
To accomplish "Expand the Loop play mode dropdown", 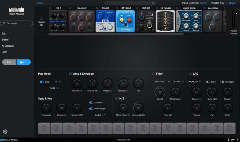I will [x=54, y=88].
